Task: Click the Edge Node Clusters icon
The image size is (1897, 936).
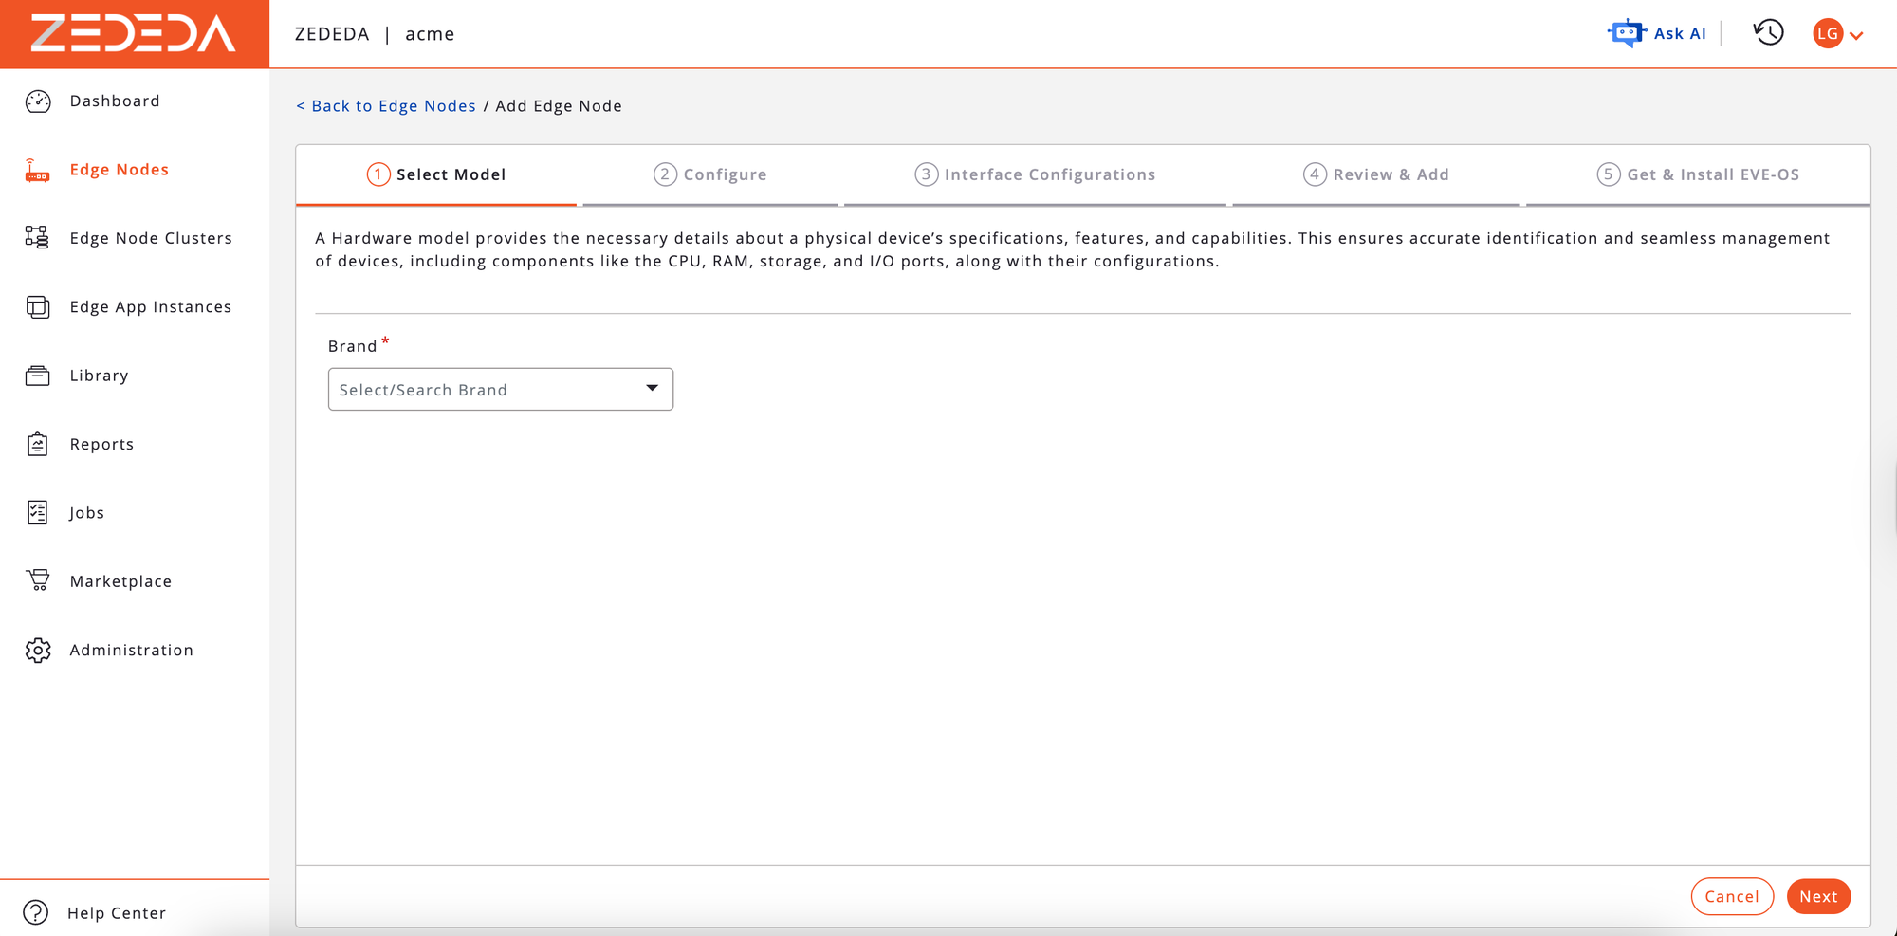Action: point(38,238)
